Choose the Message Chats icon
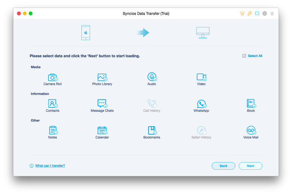The image size is (292, 195). click(x=102, y=104)
